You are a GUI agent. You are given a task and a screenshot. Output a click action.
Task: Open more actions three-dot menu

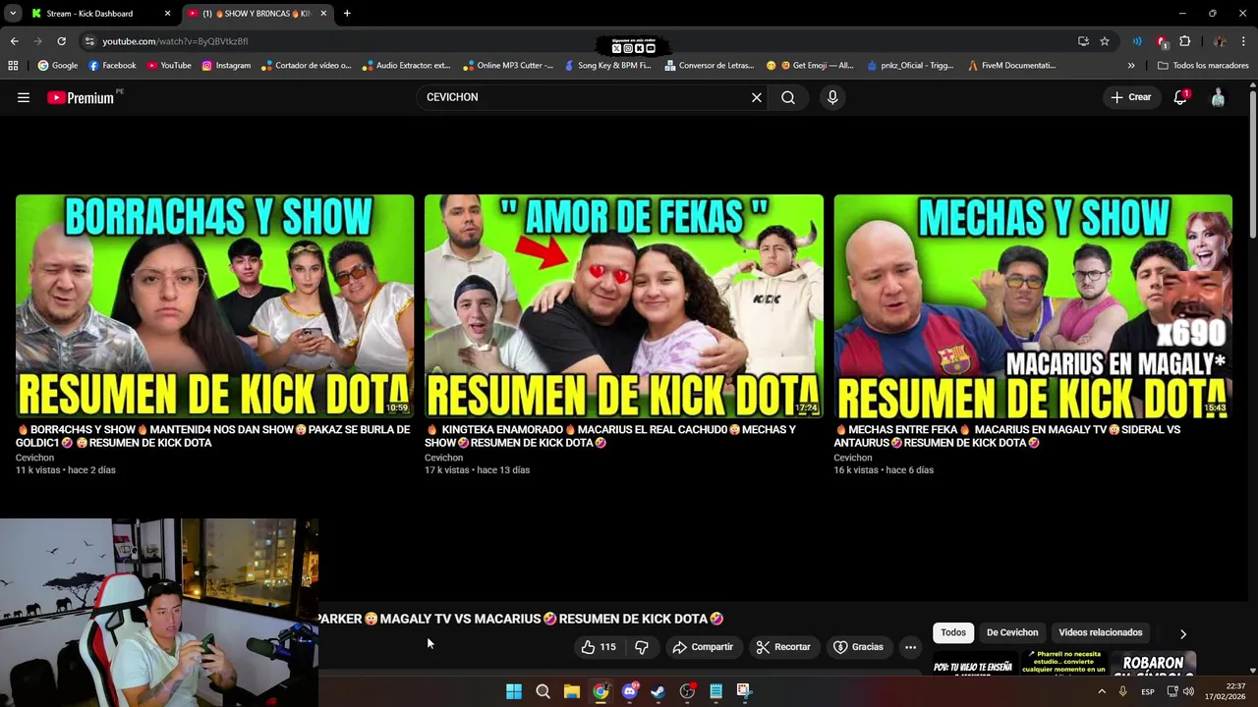click(910, 647)
